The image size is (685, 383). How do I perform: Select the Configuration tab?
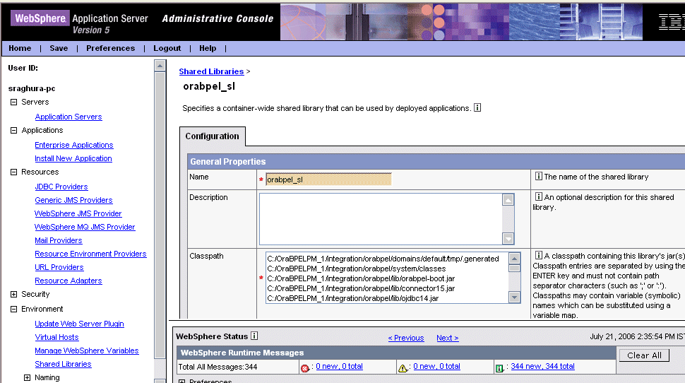click(213, 136)
